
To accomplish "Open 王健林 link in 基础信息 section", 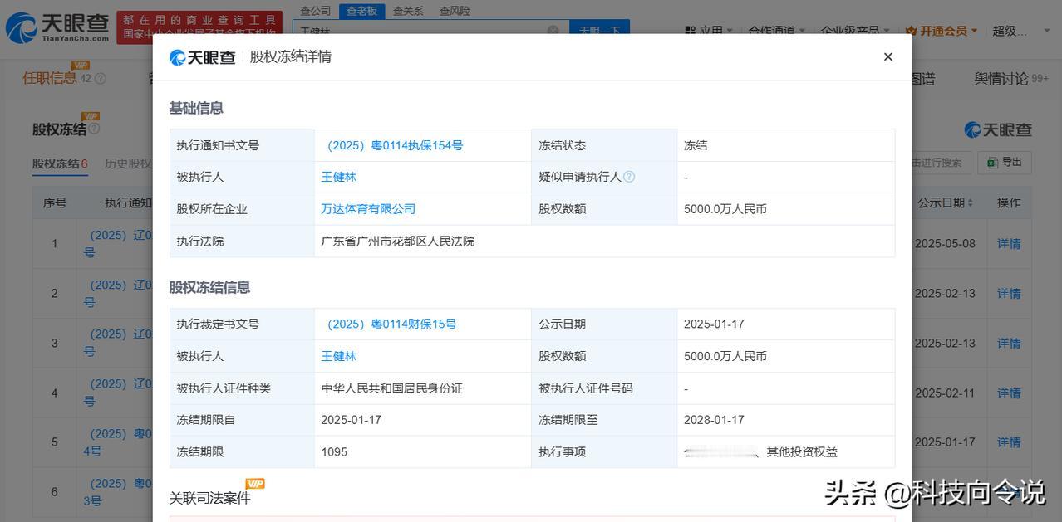I will tap(338, 177).
